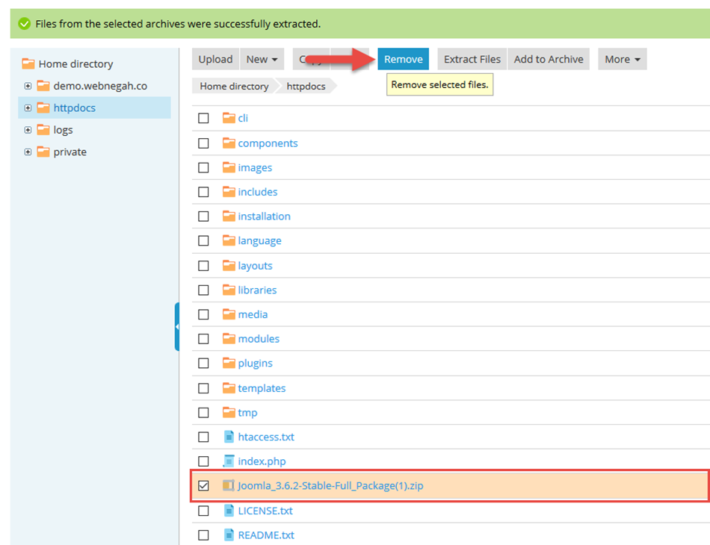The height and width of the screenshot is (545, 710).
Task: Select the README.txt checkbox
Action: point(203,535)
